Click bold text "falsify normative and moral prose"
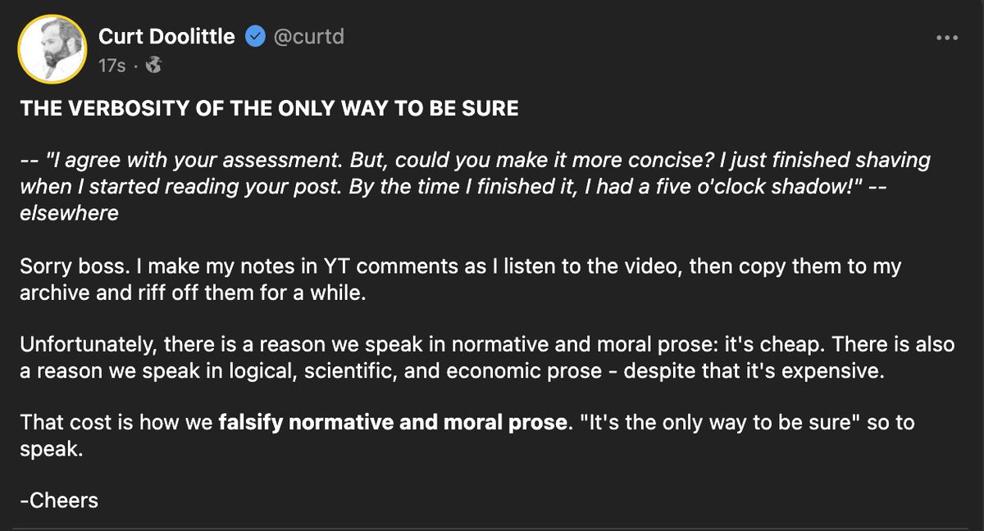The width and height of the screenshot is (984, 531). [393, 424]
